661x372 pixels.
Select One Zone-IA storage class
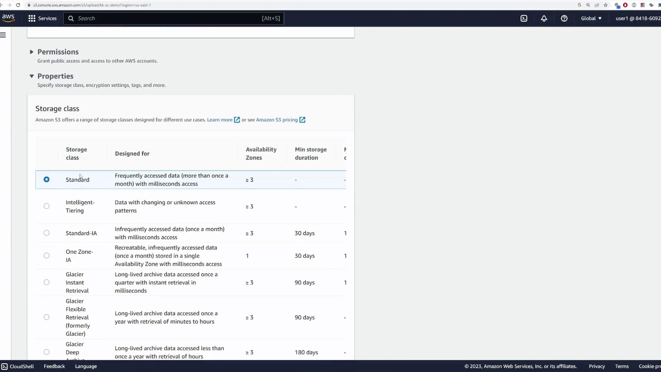click(x=46, y=255)
